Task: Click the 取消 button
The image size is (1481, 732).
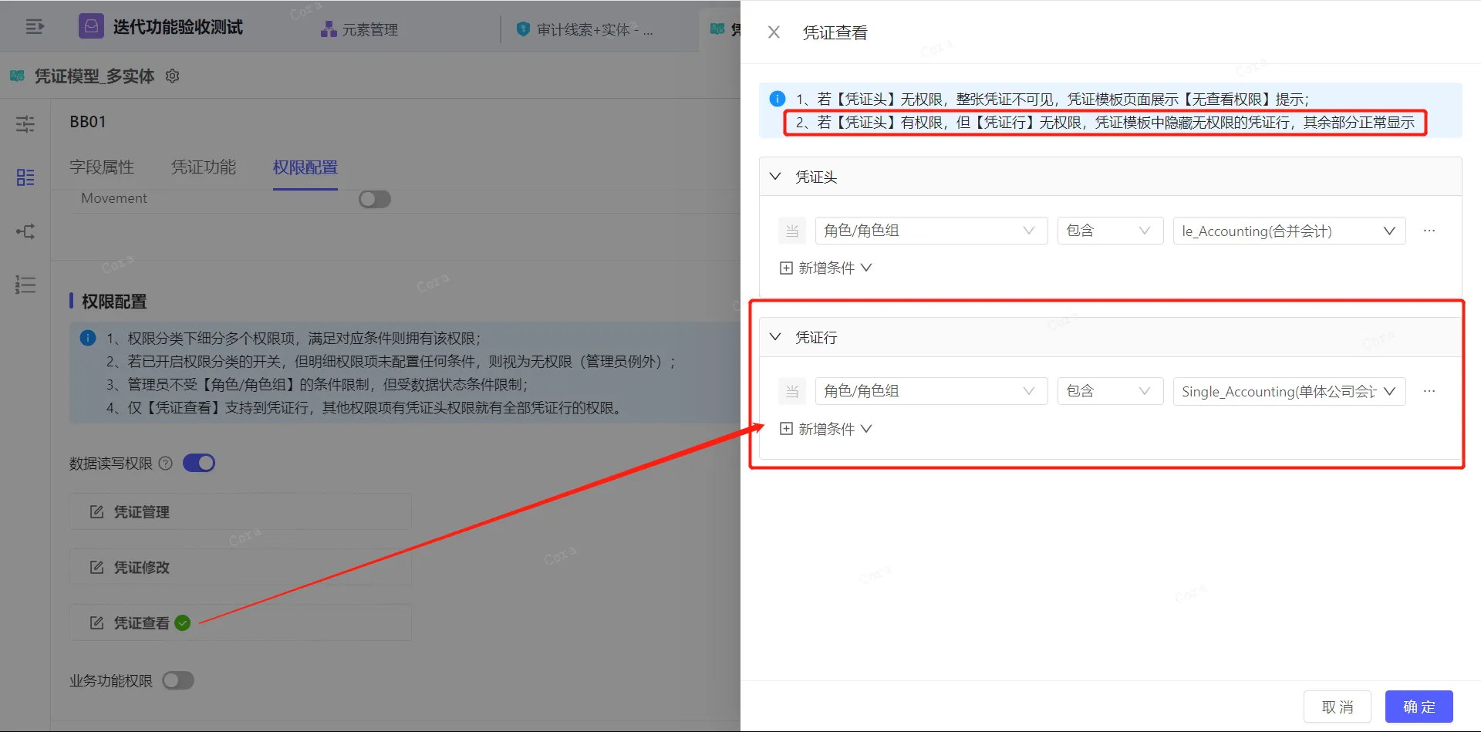Action: pos(1337,707)
